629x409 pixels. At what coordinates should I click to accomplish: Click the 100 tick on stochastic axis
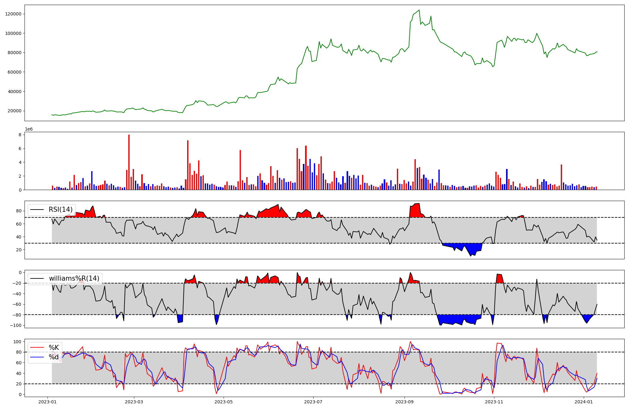18,342
